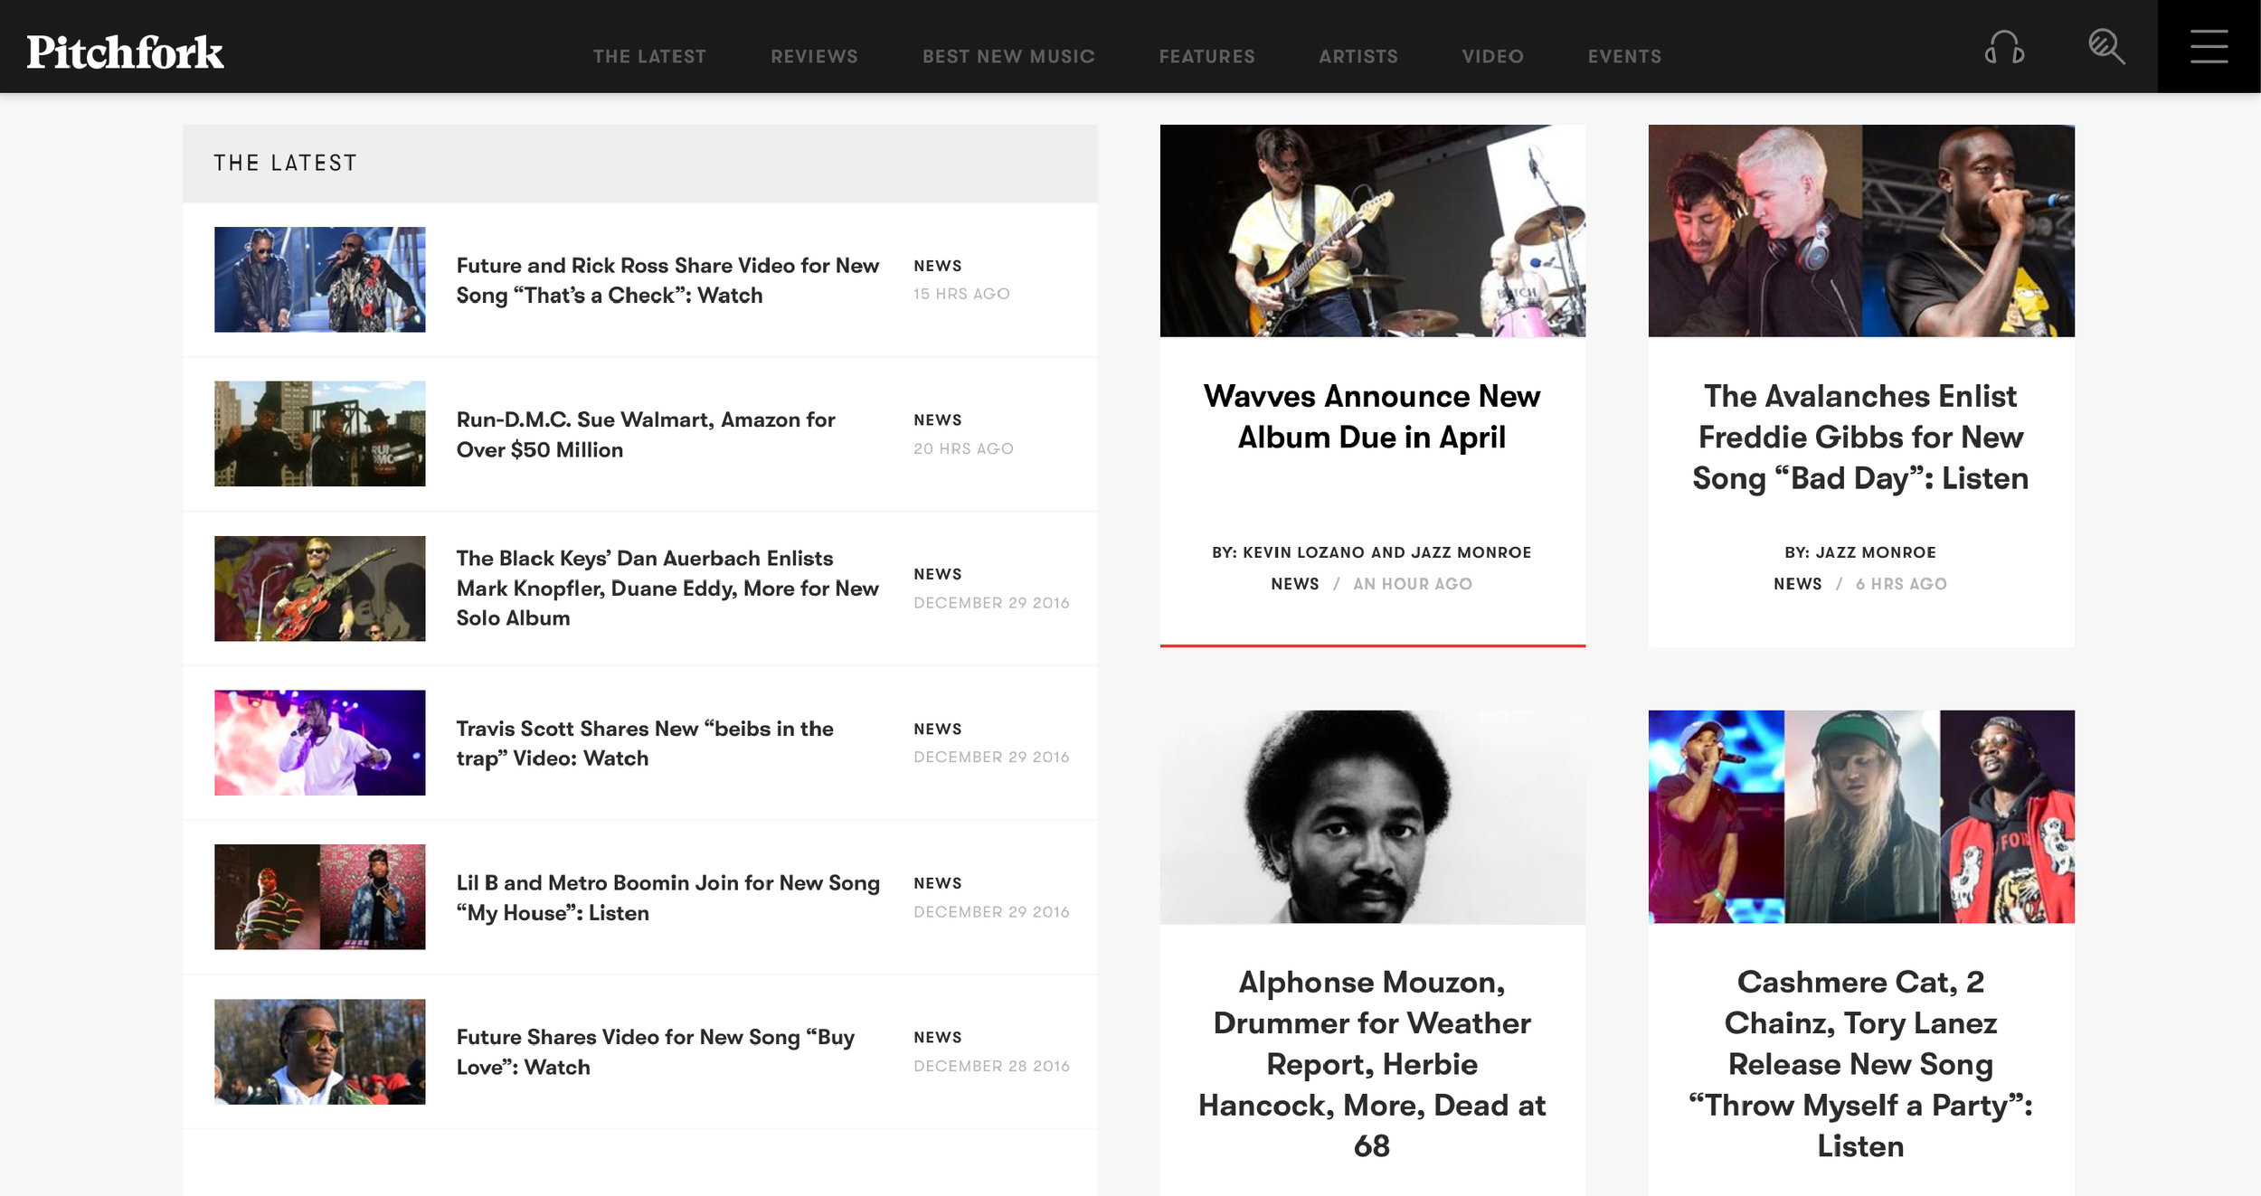
Task: Open Travis Scott beibs in the trap article
Action: click(644, 743)
